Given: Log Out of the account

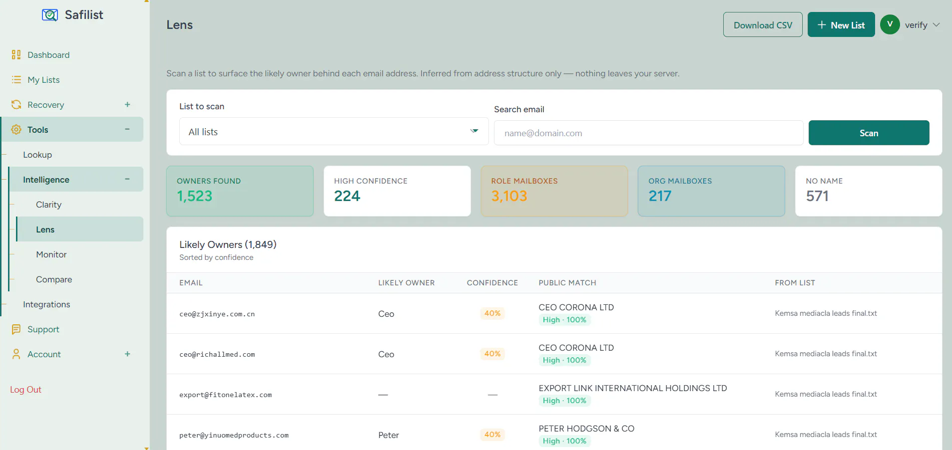Looking at the screenshot, I should 25,390.
